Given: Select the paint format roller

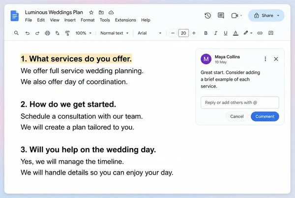Looking at the screenshot, I should pos(67,33).
